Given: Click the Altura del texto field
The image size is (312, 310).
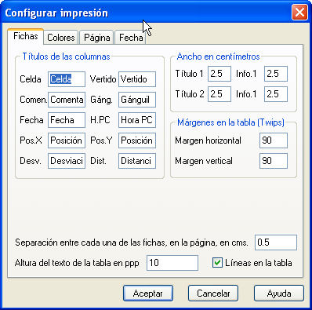Looking at the screenshot, I should click(x=172, y=263).
